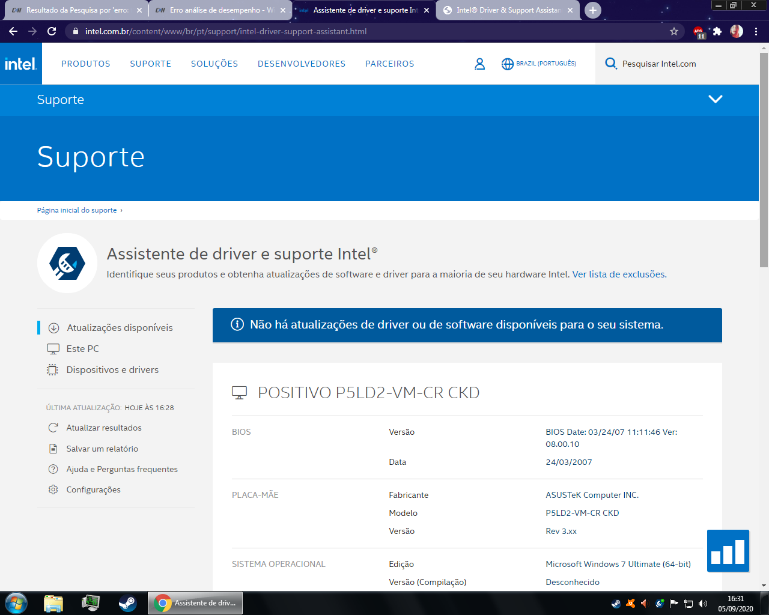Click the Atualizações disponíveis download icon

53,328
